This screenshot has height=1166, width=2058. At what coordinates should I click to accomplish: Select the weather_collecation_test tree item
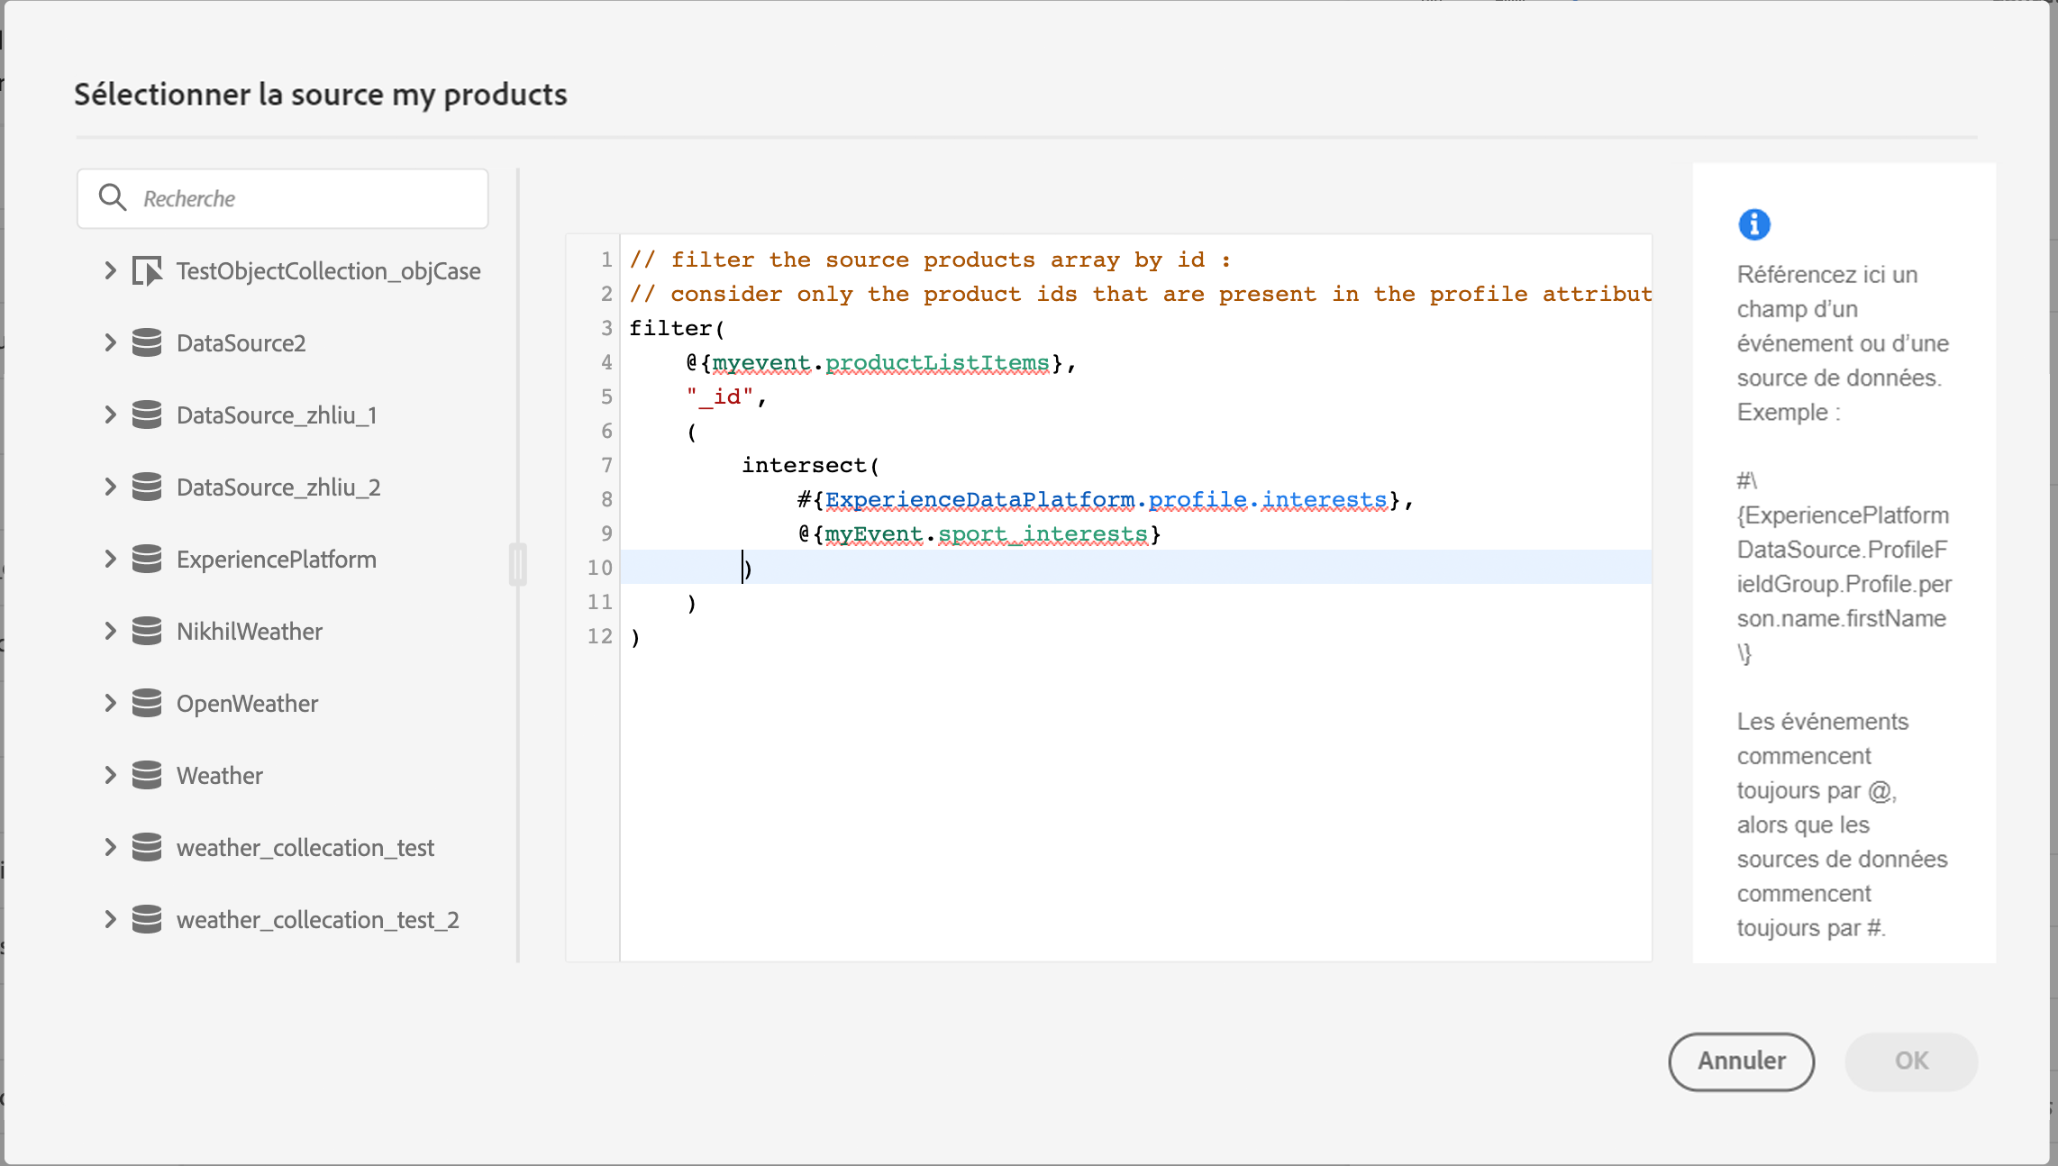point(305,848)
